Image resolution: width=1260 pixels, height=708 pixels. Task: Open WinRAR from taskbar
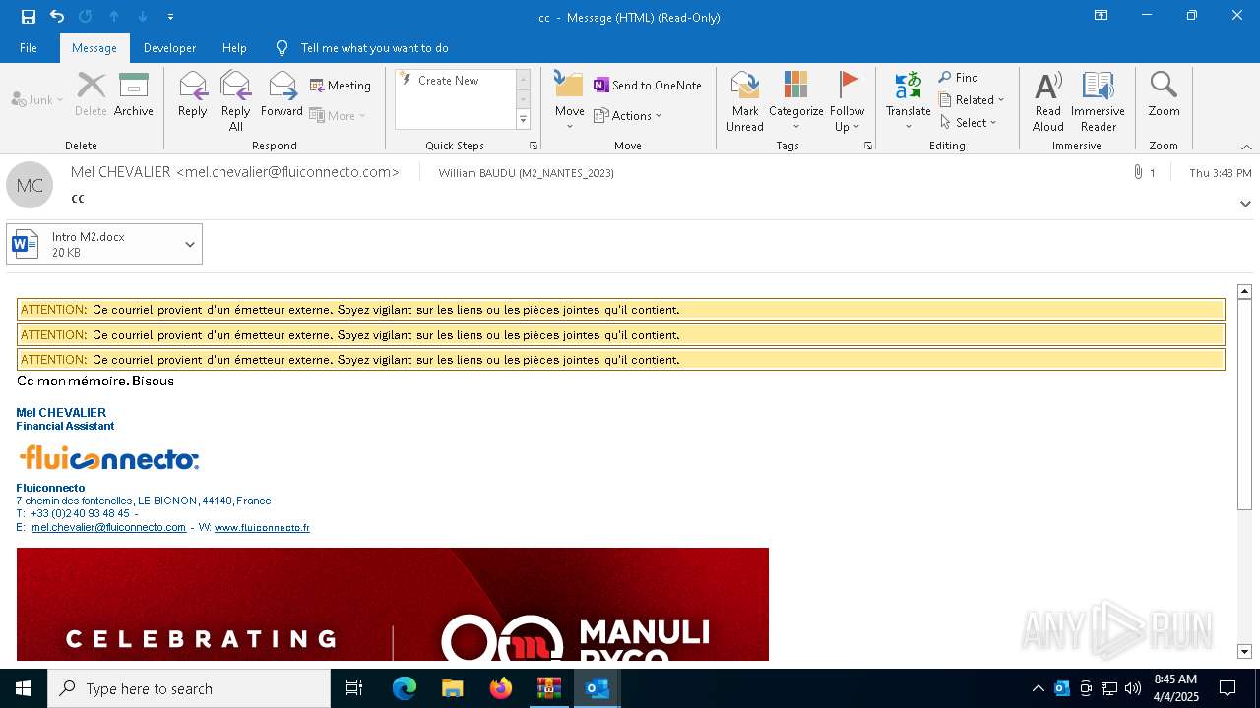[x=548, y=688]
